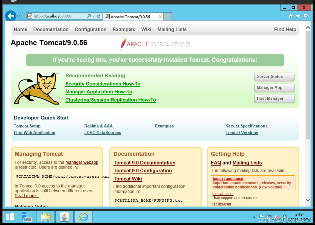Open Server Manager from the taskbar
This screenshot has width=315, height=225.
click(x=27, y=217)
